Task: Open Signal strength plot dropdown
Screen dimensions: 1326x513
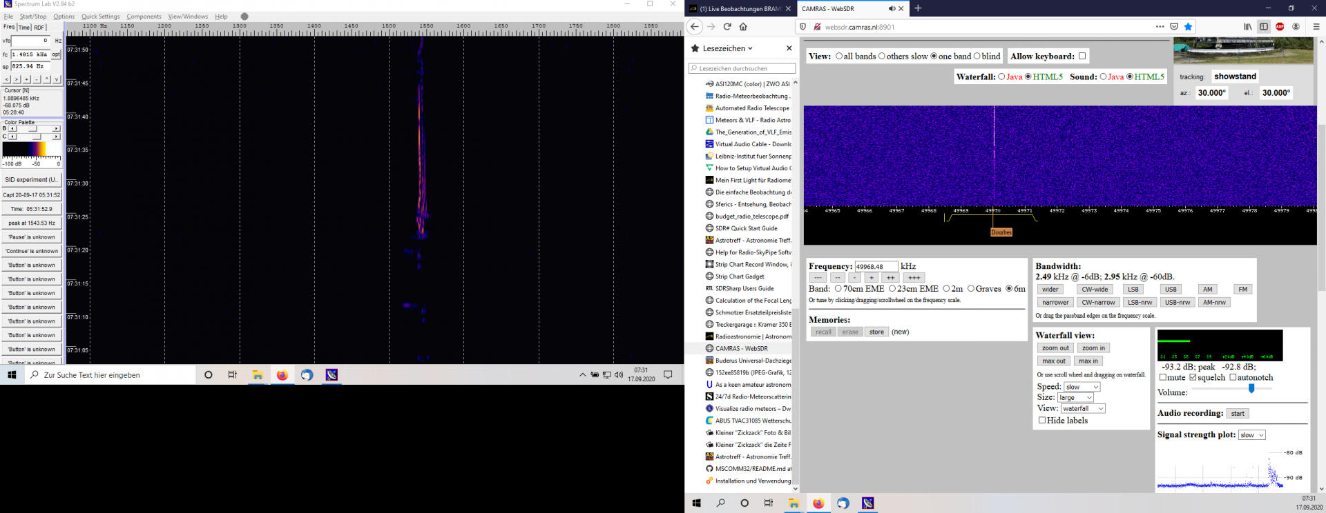Action: 1251,435
